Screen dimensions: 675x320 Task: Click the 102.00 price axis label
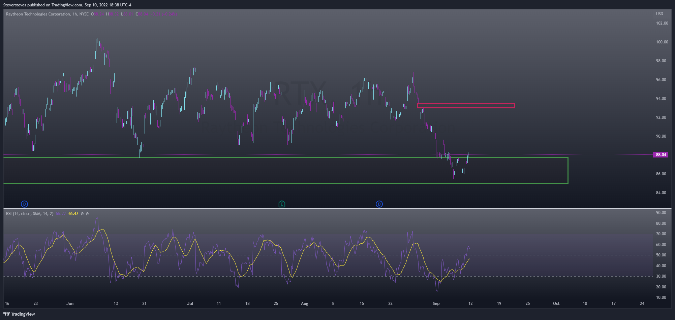pos(662,23)
